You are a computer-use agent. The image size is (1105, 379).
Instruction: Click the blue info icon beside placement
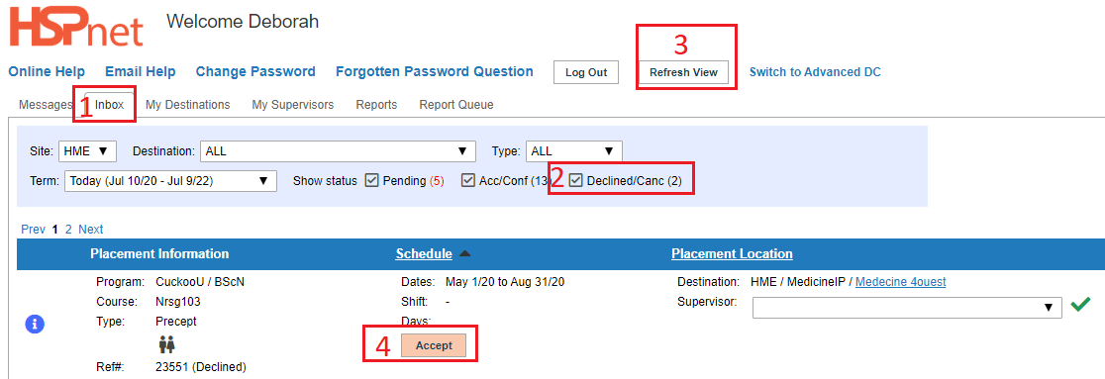(x=35, y=324)
